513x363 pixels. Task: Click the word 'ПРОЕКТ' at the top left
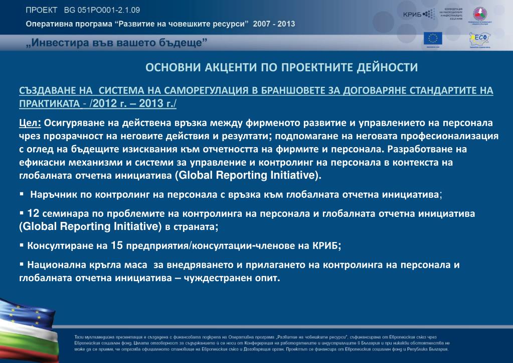point(42,10)
